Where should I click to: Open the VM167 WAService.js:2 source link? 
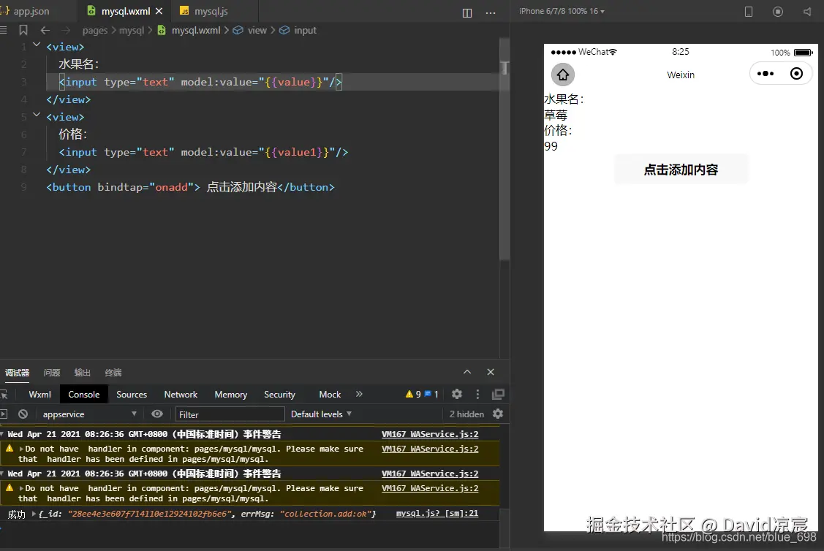coord(431,433)
